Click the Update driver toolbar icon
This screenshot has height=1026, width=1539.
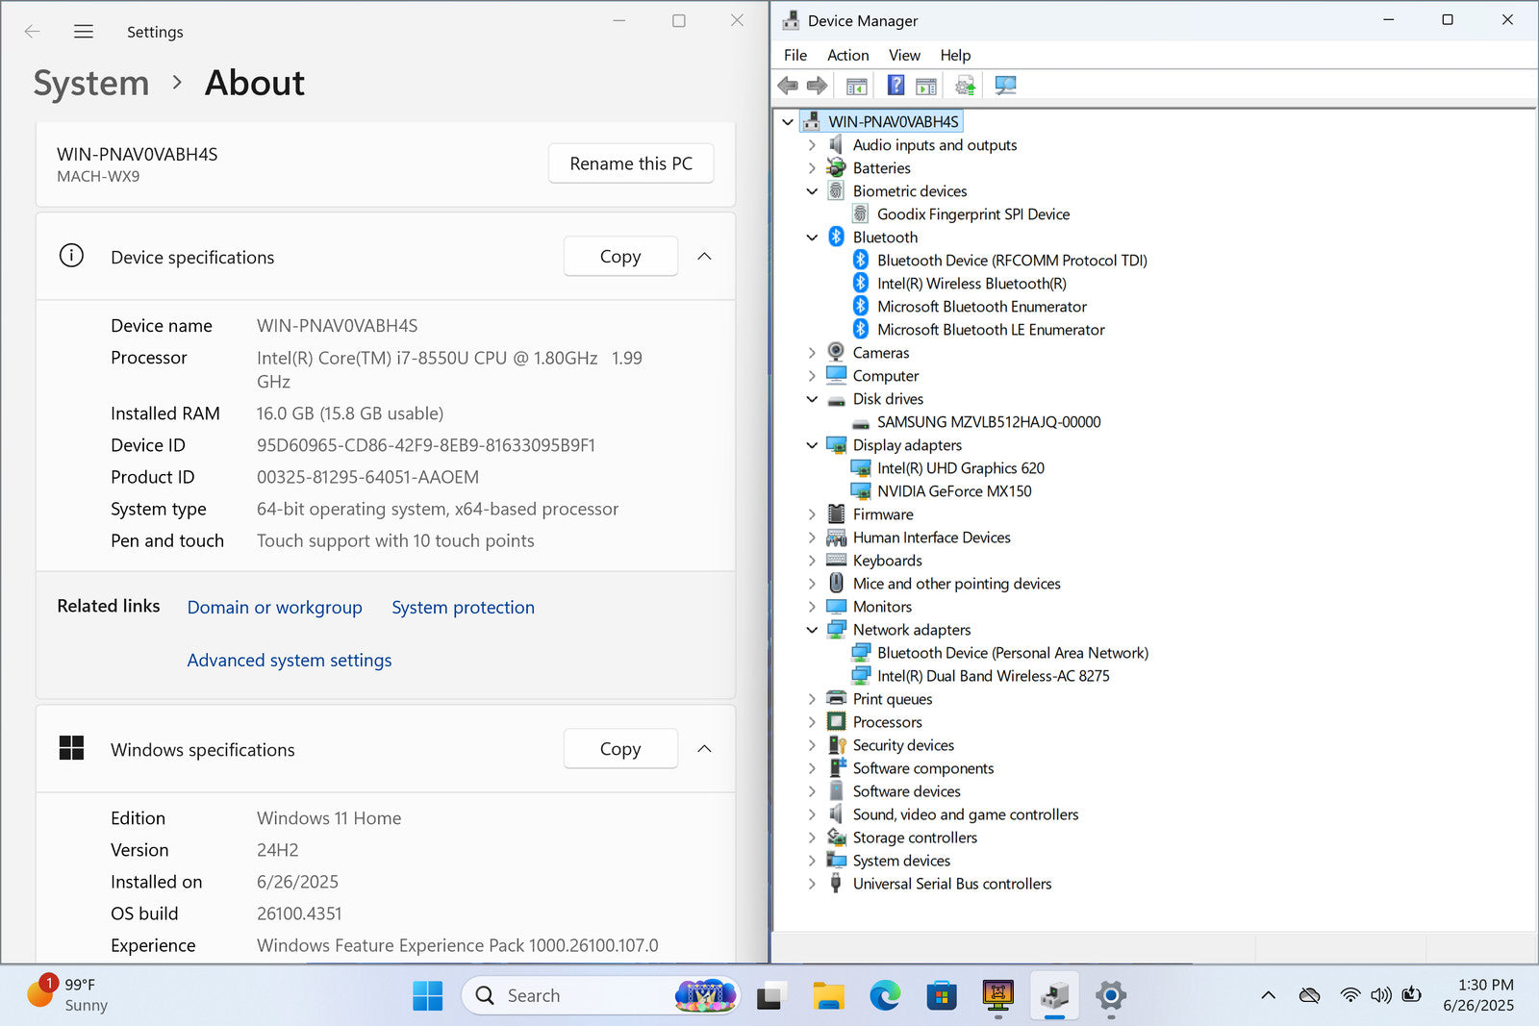[x=965, y=87]
